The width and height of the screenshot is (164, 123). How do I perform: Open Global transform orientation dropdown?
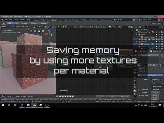[x=39, y=27]
